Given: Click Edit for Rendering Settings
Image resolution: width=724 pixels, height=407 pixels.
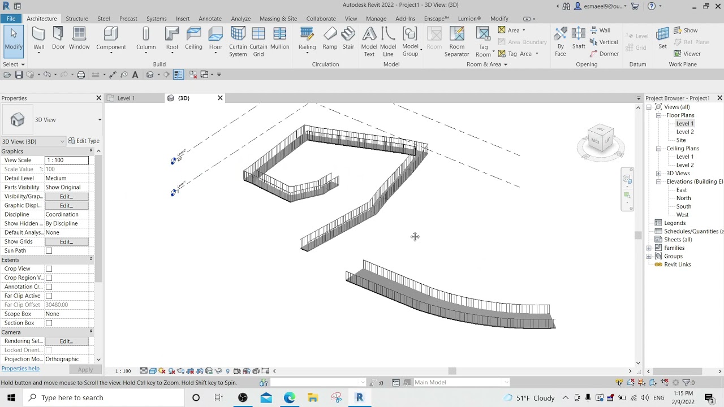Looking at the screenshot, I should pyautogui.click(x=67, y=341).
